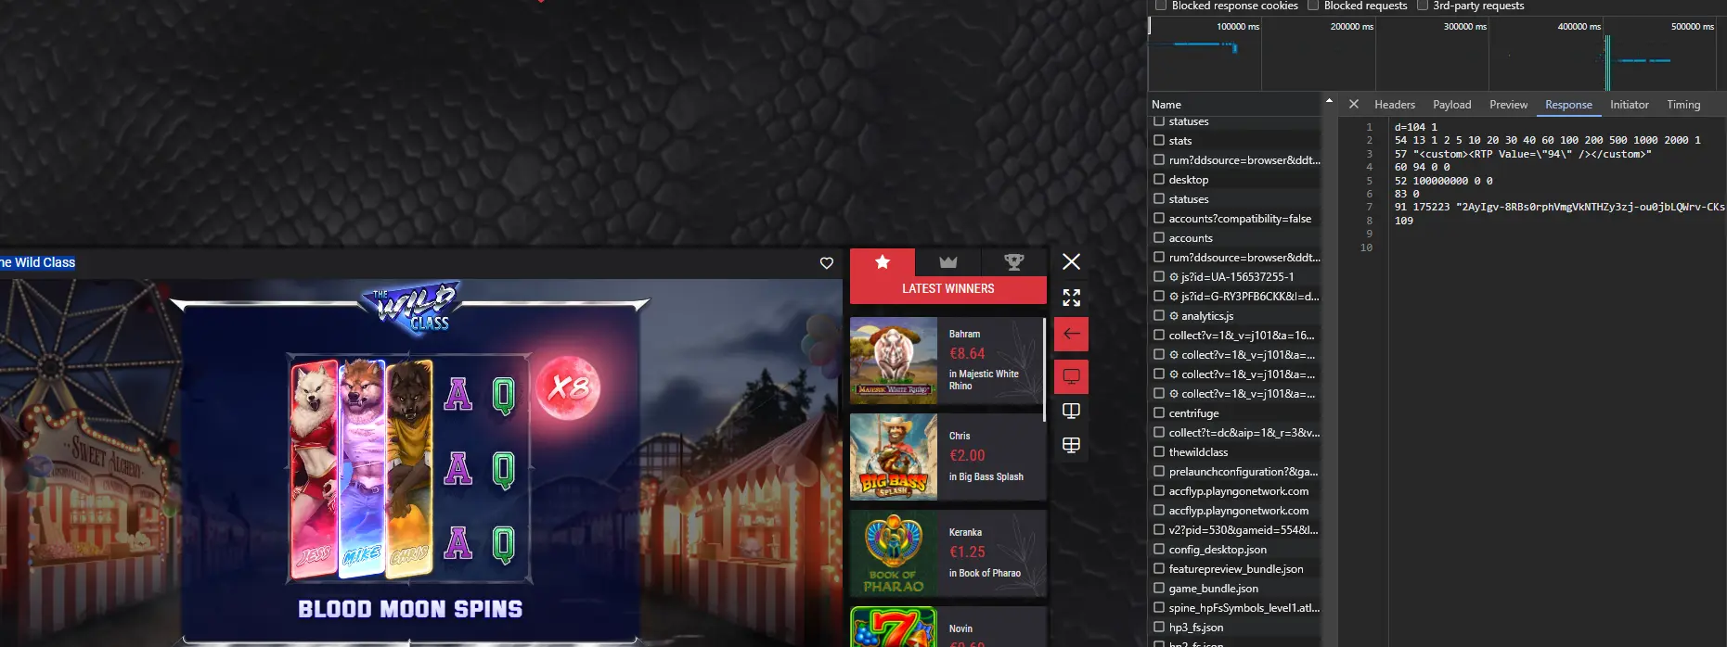Click the Jess white wolf character card
This screenshot has width=1727, height=647.
pyautogui.click(x=314, y=469)
